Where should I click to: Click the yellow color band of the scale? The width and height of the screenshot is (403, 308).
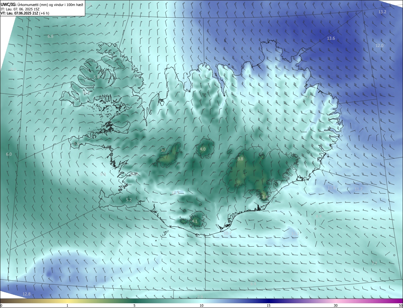tap(67, 301)
